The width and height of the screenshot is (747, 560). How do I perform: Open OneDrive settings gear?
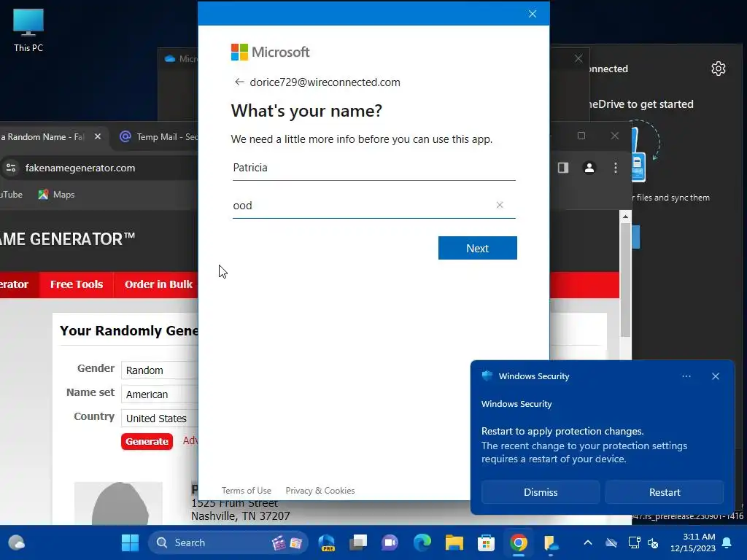(x=719, y=69)
